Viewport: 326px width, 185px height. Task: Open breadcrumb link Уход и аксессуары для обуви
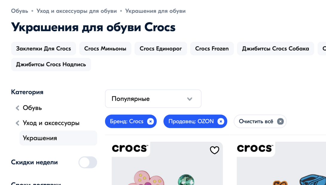(x=77, y=11)
